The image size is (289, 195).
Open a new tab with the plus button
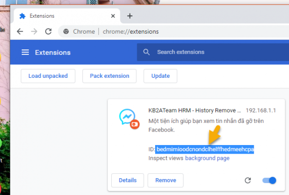click(x=130, y=16)
